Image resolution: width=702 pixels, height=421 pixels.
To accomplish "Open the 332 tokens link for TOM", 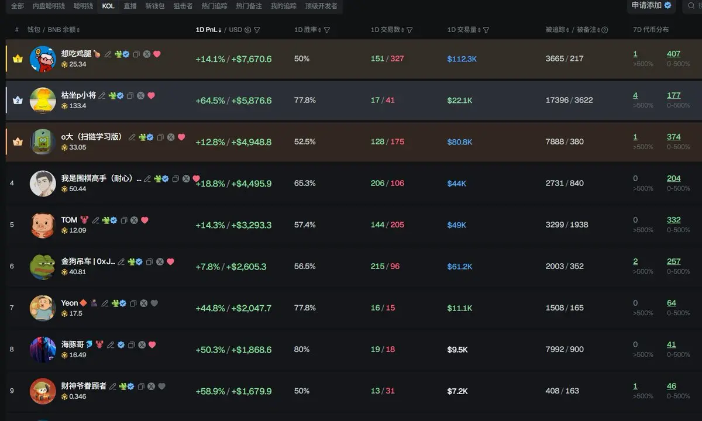I will coord(673,220).
